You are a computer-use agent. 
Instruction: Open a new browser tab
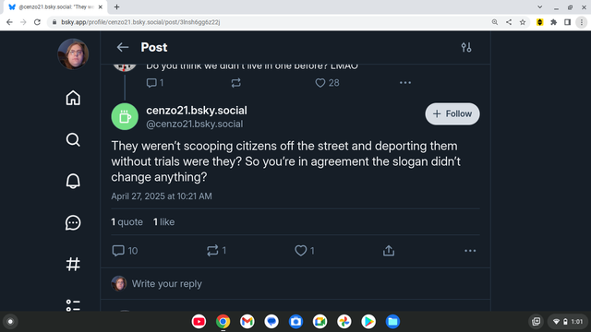[117, 6]
